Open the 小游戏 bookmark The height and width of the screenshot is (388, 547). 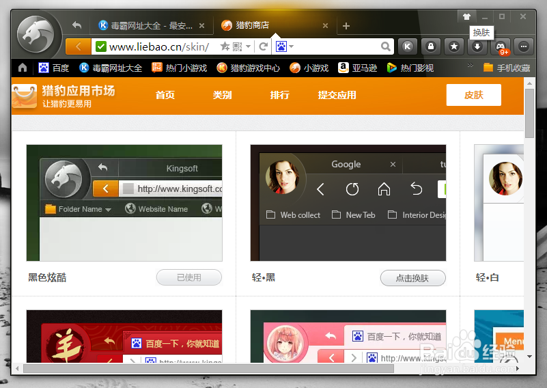(x=309, y=68)
